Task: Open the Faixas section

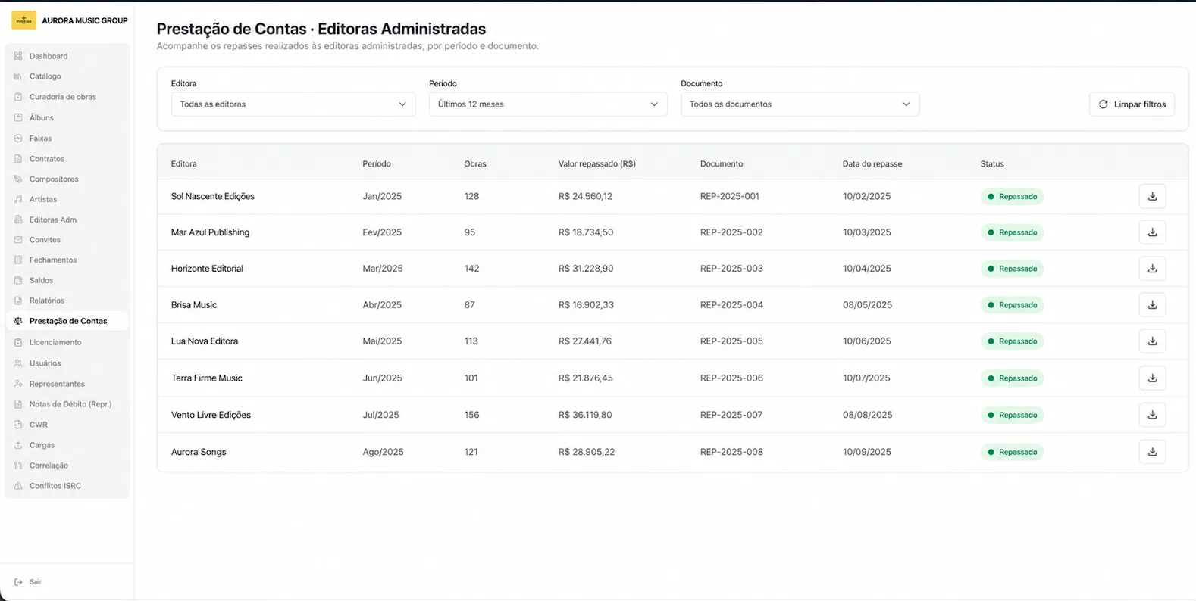Action: point(67,139)
